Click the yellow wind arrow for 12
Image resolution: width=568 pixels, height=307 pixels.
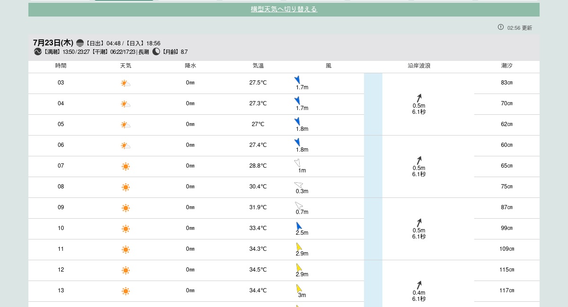(x=299, y=267)
